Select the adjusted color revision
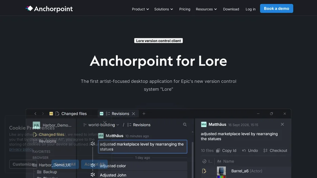 143,166
